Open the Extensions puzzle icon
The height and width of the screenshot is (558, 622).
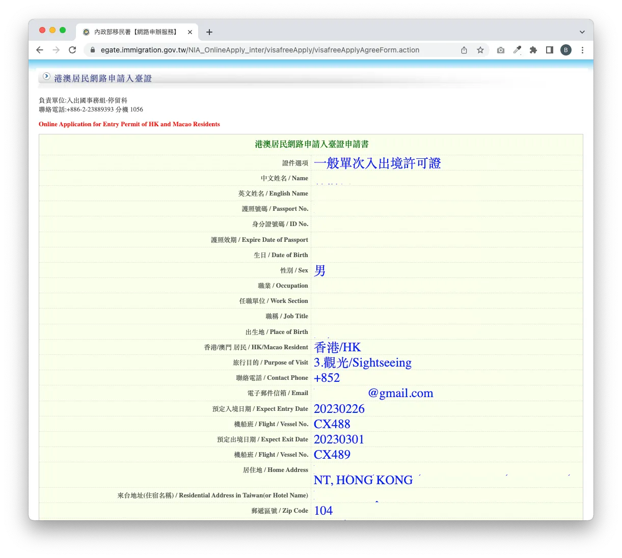[533, 50]
